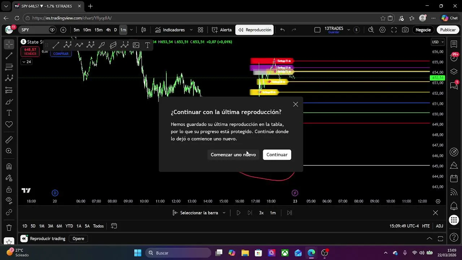Expand the favorite indicators dropdown arrow
The height and width of the screenshot is (260, 462).
tap(191, 30)
